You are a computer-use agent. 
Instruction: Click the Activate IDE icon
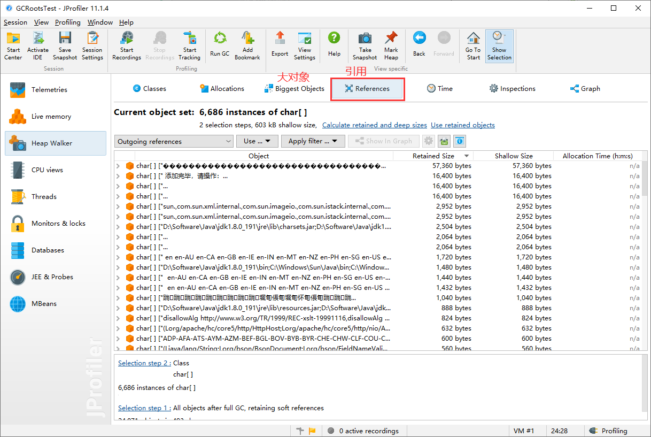pos(38,46)
